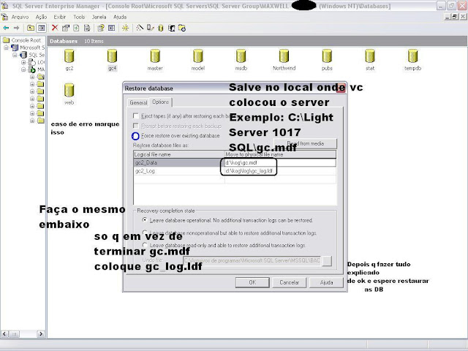This screenshot has width=468, height=351.
Task: Click left arrow of tree pane scrollbar
Action: (4, 333)
